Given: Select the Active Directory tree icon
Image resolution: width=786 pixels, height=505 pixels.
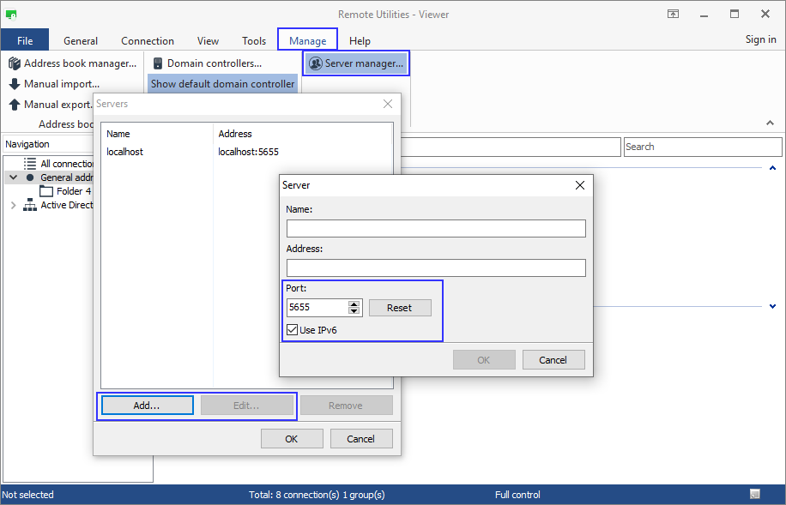Looking at the screenshot, I should tap(30, 205).
